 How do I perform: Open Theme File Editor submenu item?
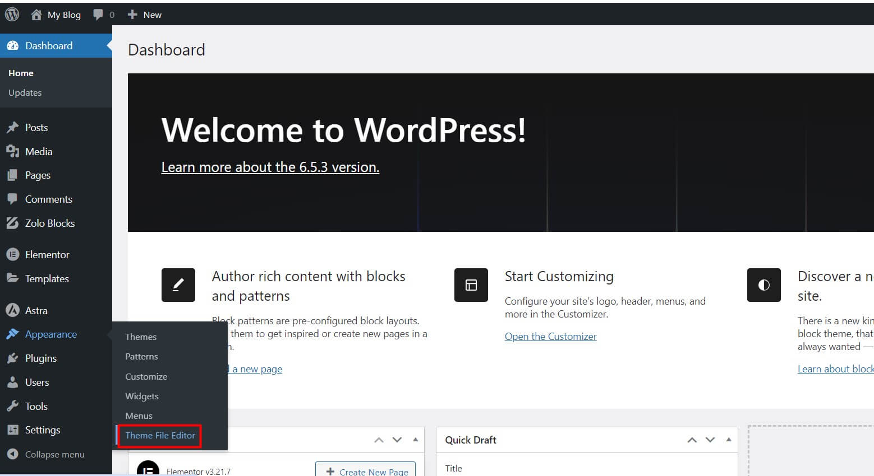[x=160, y=435]
